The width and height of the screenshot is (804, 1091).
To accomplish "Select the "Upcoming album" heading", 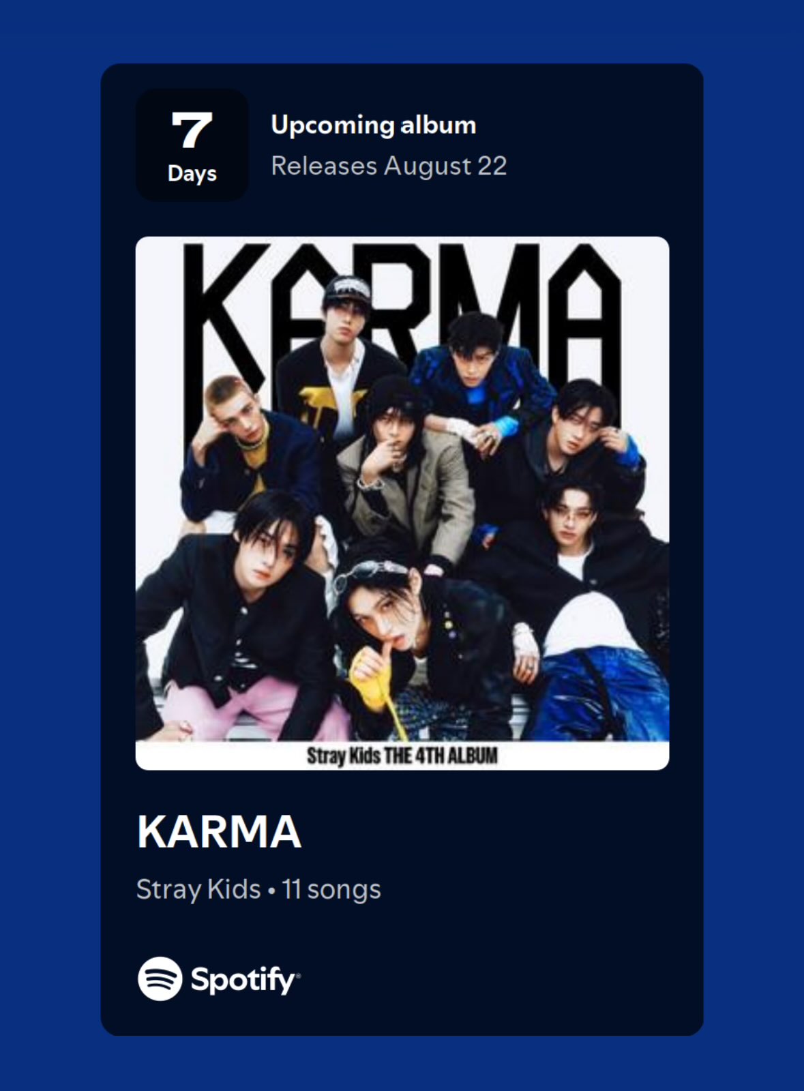I will [x=374, y=125].
